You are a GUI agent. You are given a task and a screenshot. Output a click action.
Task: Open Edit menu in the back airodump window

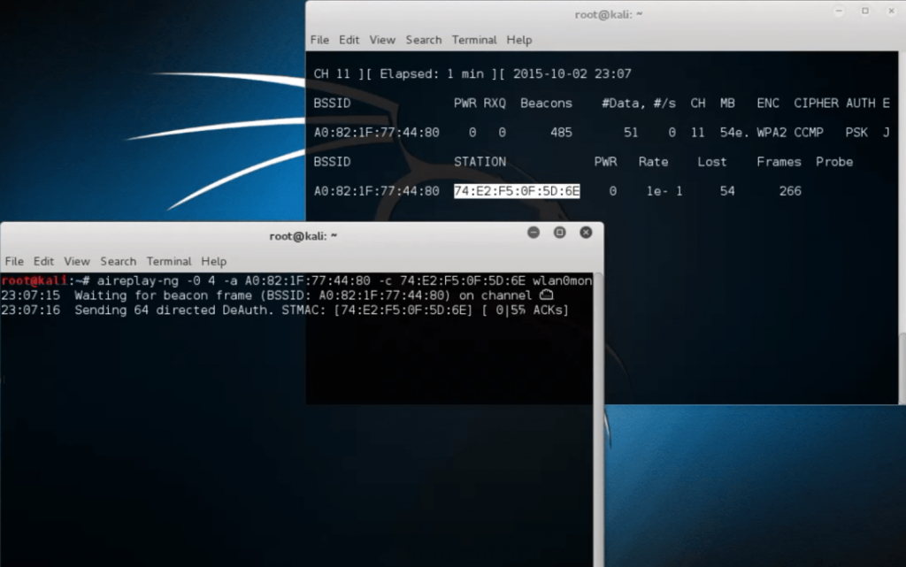349,40
